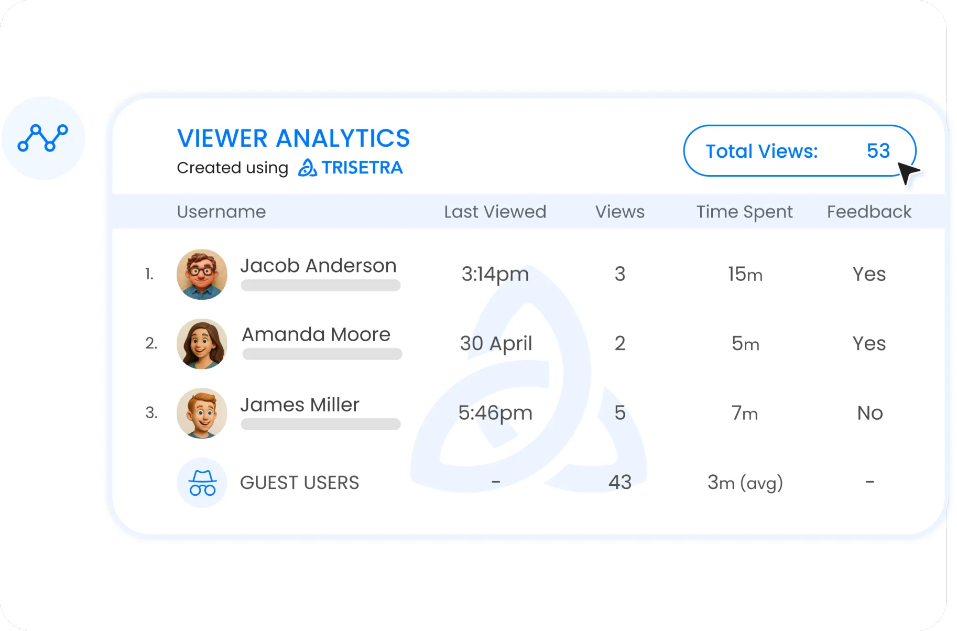Screen dimensions: 957x631
Task: Click the guest users incognito icon
Action: 202,483
